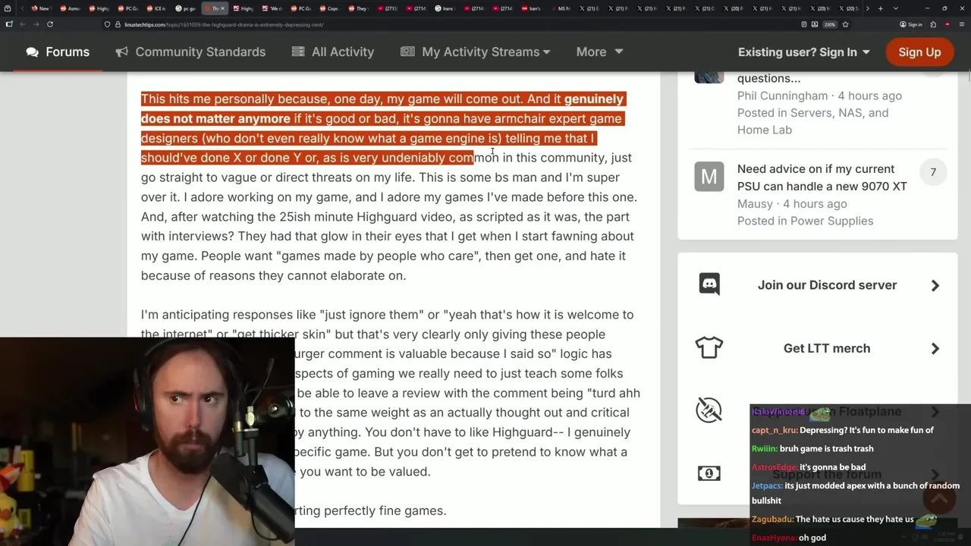Click the Sign Up button
Image resolution: width=971 pixels, height=546 pixels.
point(919,52)
